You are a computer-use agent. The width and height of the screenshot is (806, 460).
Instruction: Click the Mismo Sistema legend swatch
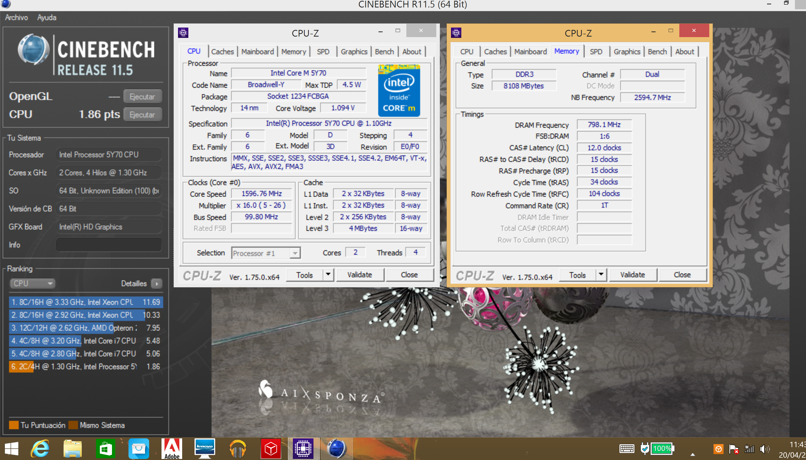tap(73, 425)
